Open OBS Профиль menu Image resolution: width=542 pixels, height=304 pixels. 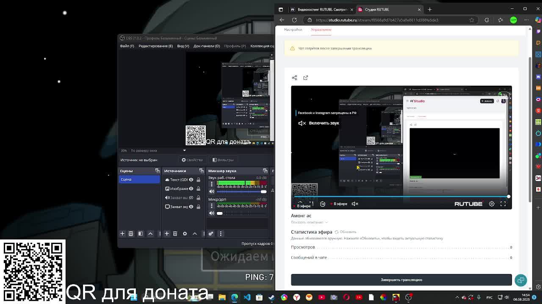pyautogui.click(x=235, y=46)
